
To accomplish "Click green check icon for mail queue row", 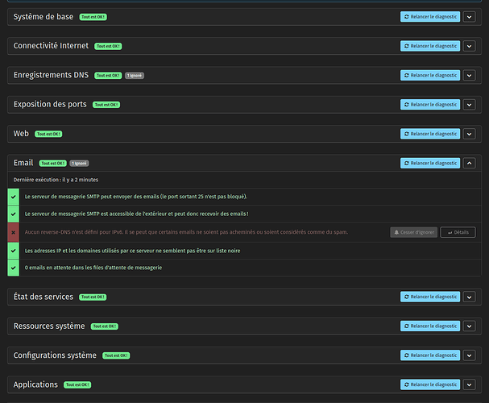I will 13,268.
